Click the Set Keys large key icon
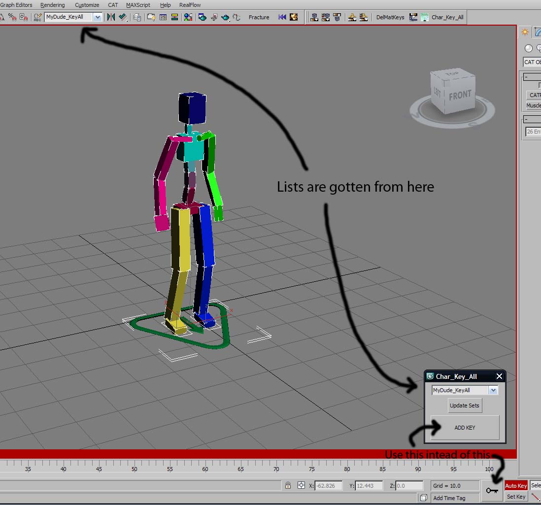The image size is (541, 505). (492, 490)
